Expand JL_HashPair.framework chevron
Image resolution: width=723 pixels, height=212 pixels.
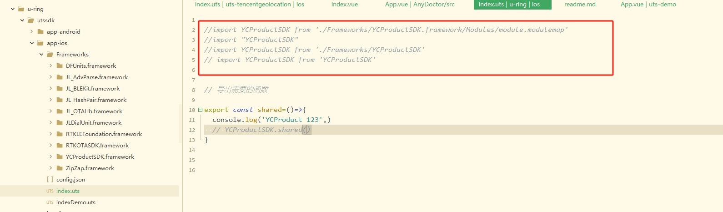tap(50, 100)
